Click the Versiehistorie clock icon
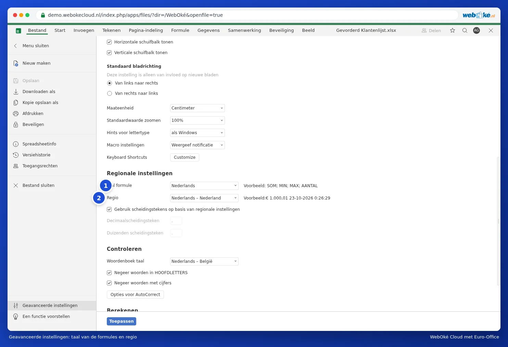Screen dimensions: 508x347 coord(16,155)
